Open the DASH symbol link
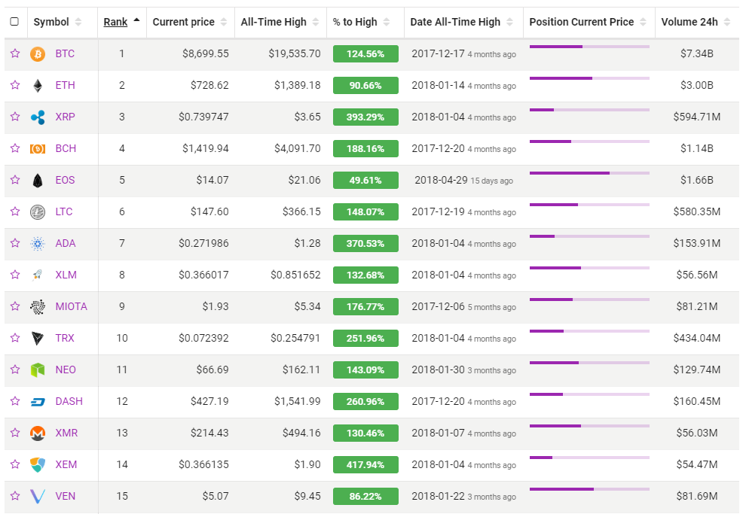The height and width of the screenshot is (514, 743). (x=69, y=402)
